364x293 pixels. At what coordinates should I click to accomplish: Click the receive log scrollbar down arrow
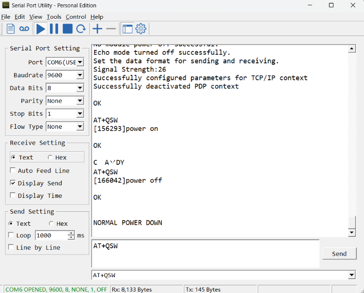(352, 232)
